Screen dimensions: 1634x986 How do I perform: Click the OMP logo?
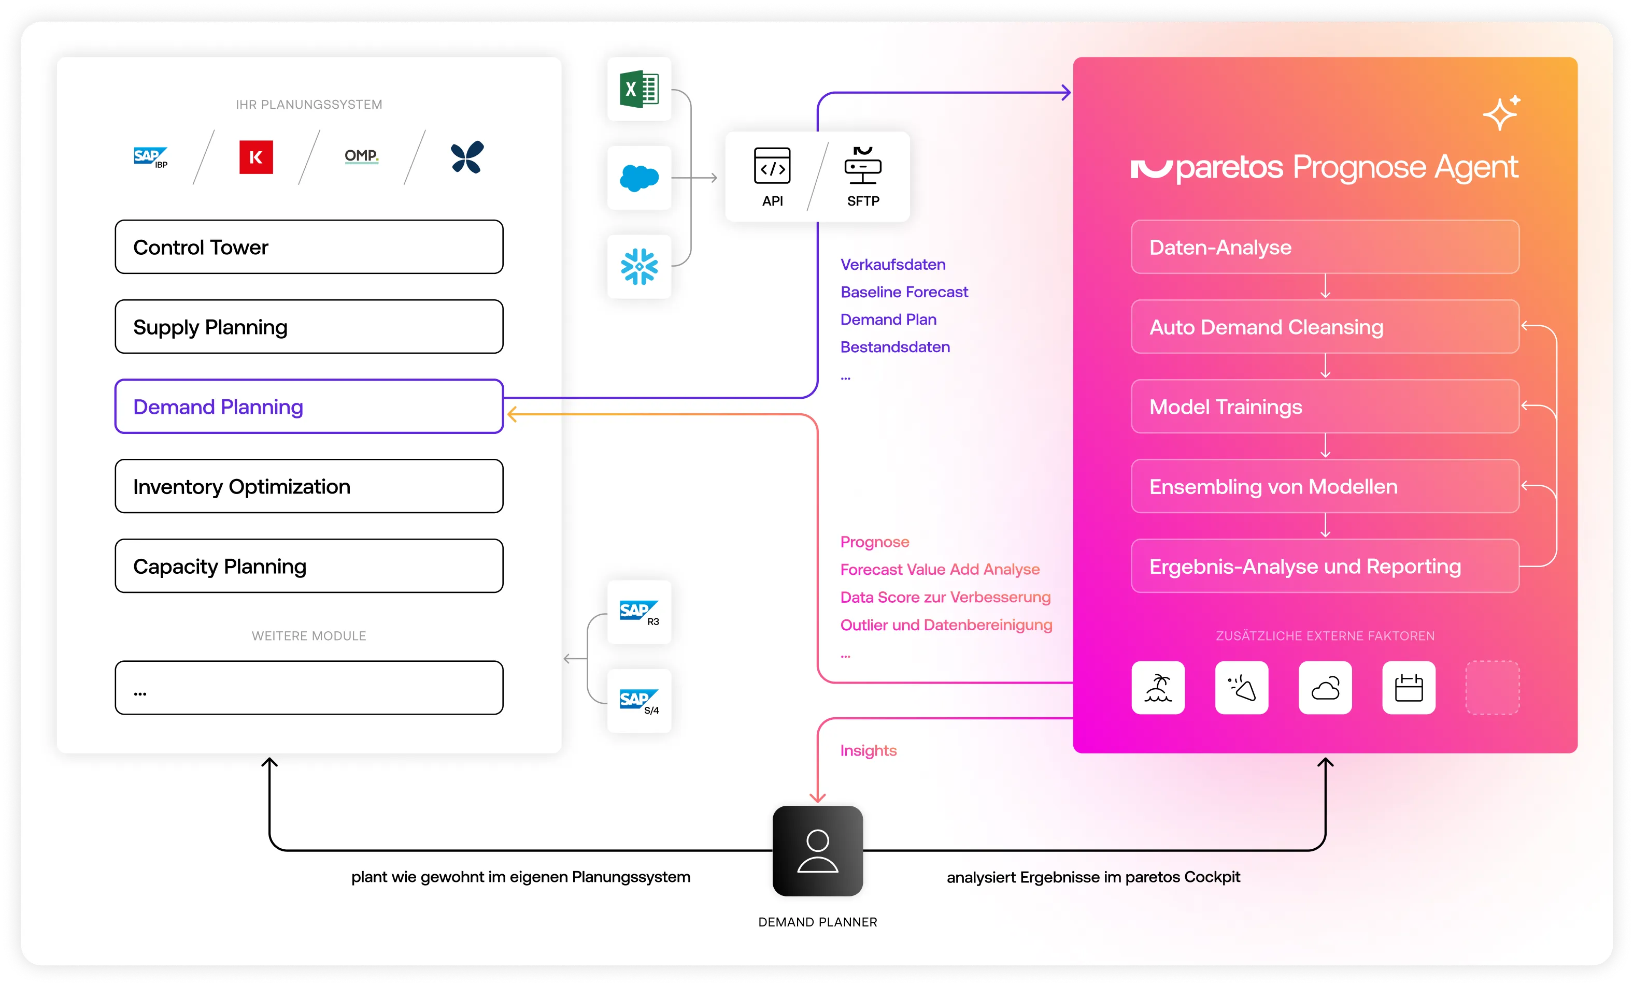point(361,156)
